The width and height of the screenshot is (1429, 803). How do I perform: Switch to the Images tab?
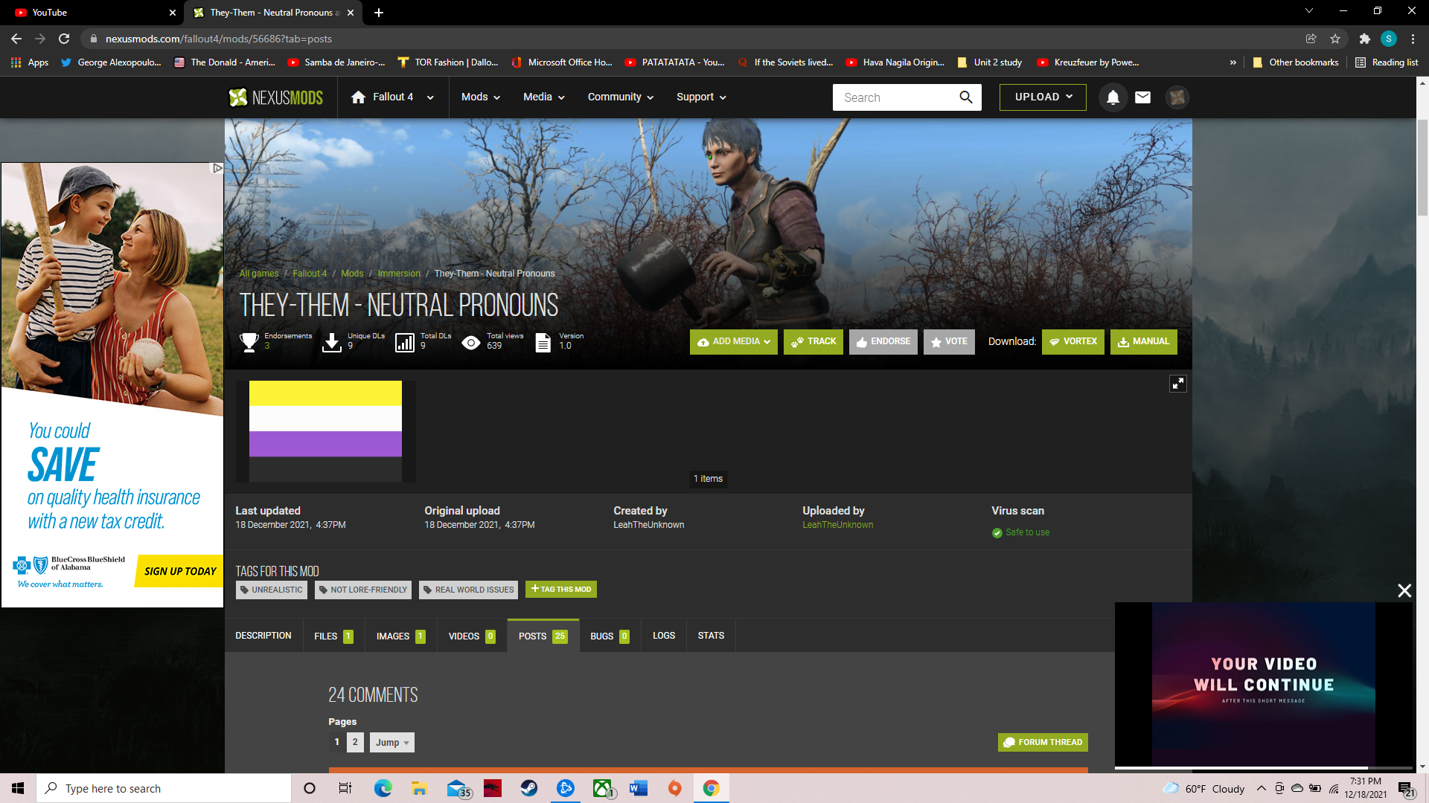400,636
